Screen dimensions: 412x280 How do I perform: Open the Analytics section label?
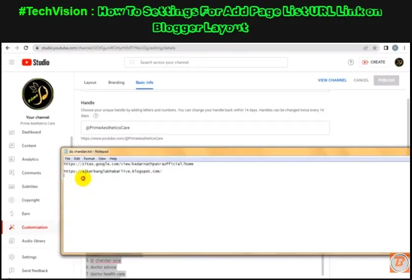tap(30, 159)
